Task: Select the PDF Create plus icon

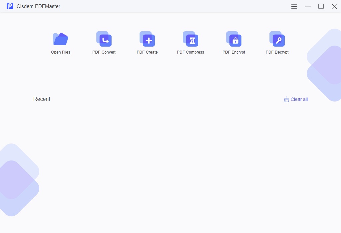Action: 147,39
